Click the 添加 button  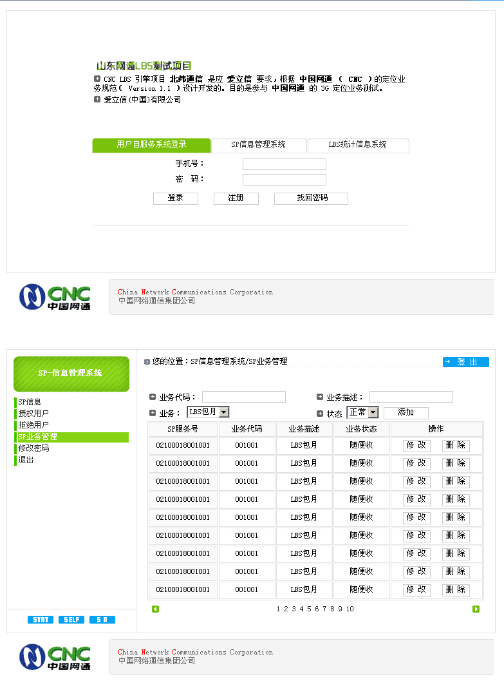(x=406, y=413)
